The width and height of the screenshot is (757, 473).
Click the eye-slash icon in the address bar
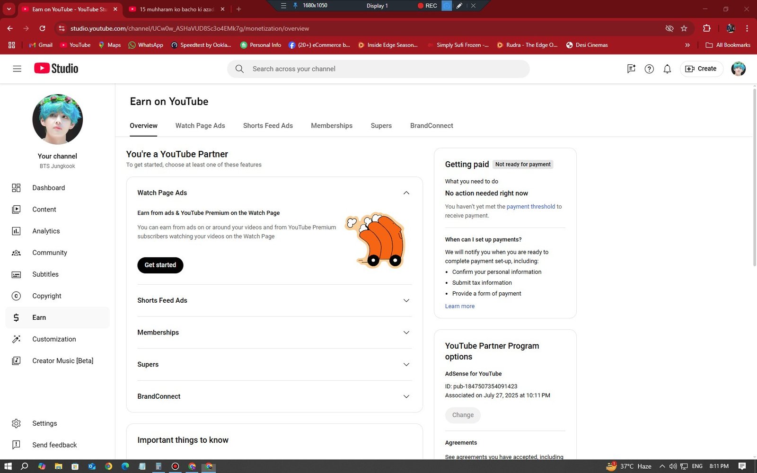tap(669, 28)
